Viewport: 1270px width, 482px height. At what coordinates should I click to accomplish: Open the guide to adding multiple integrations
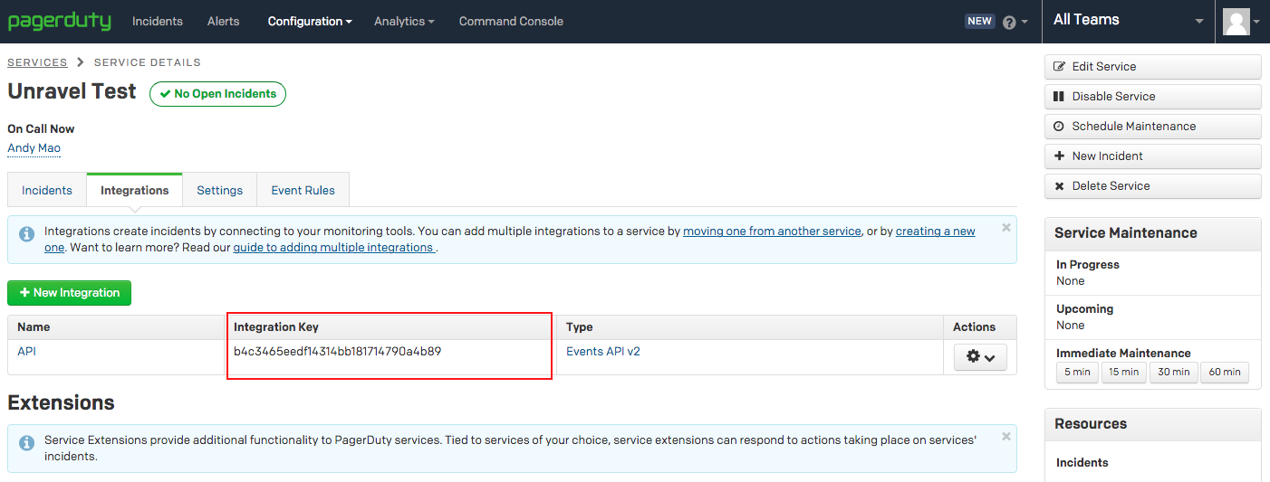(334, 248)
